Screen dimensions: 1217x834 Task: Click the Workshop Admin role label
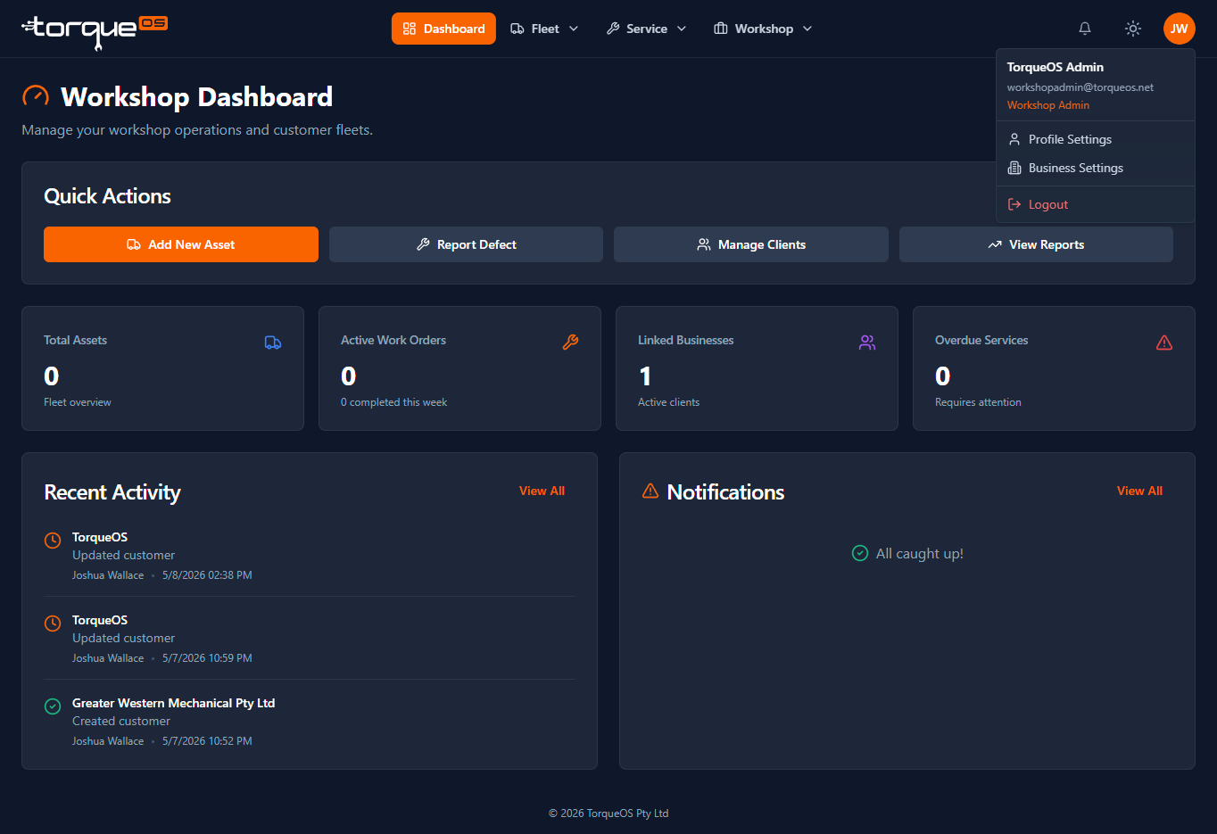click(1048, 105)
